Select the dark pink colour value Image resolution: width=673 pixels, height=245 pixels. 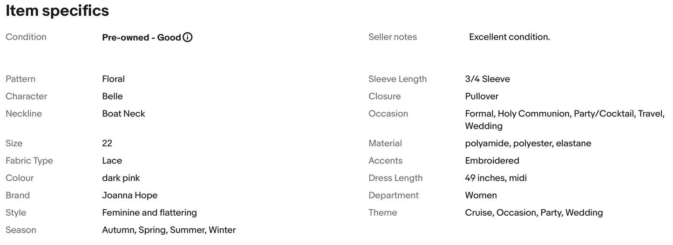121,178
